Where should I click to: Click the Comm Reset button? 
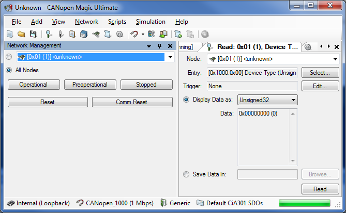[x=132, y=102]
